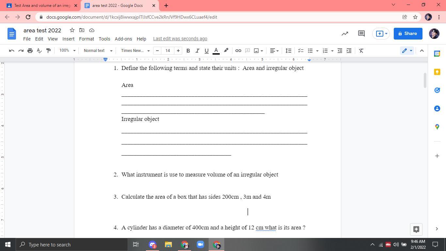Open the 'Last edit was seconds ago' link
This screenshot has width=446, height=251.
[x=180, y=39]
